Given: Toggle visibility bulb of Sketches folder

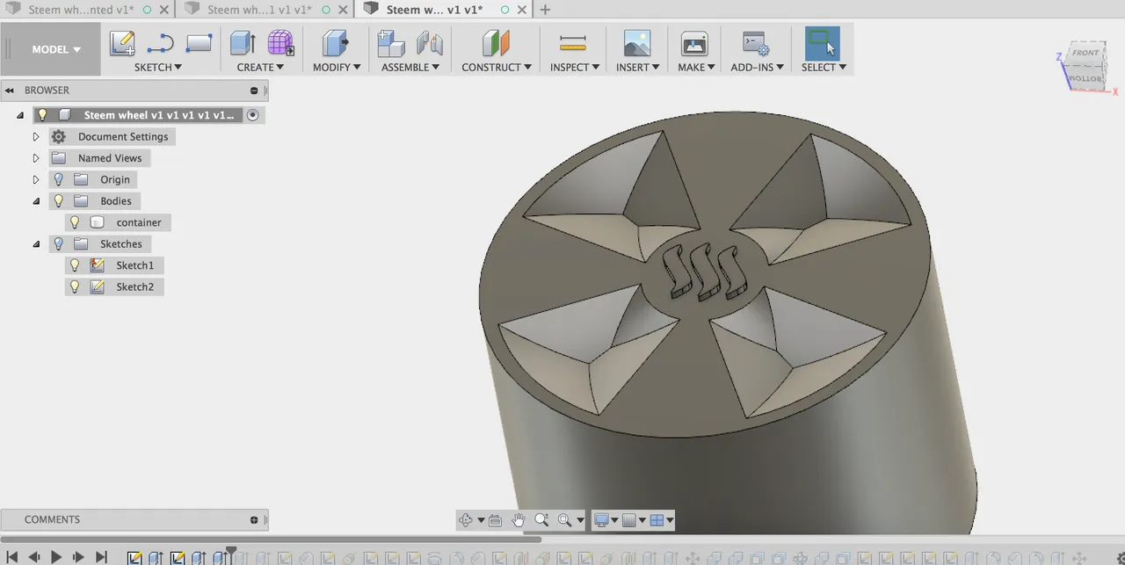Looking at the screenshot, I should click(59, 243).
